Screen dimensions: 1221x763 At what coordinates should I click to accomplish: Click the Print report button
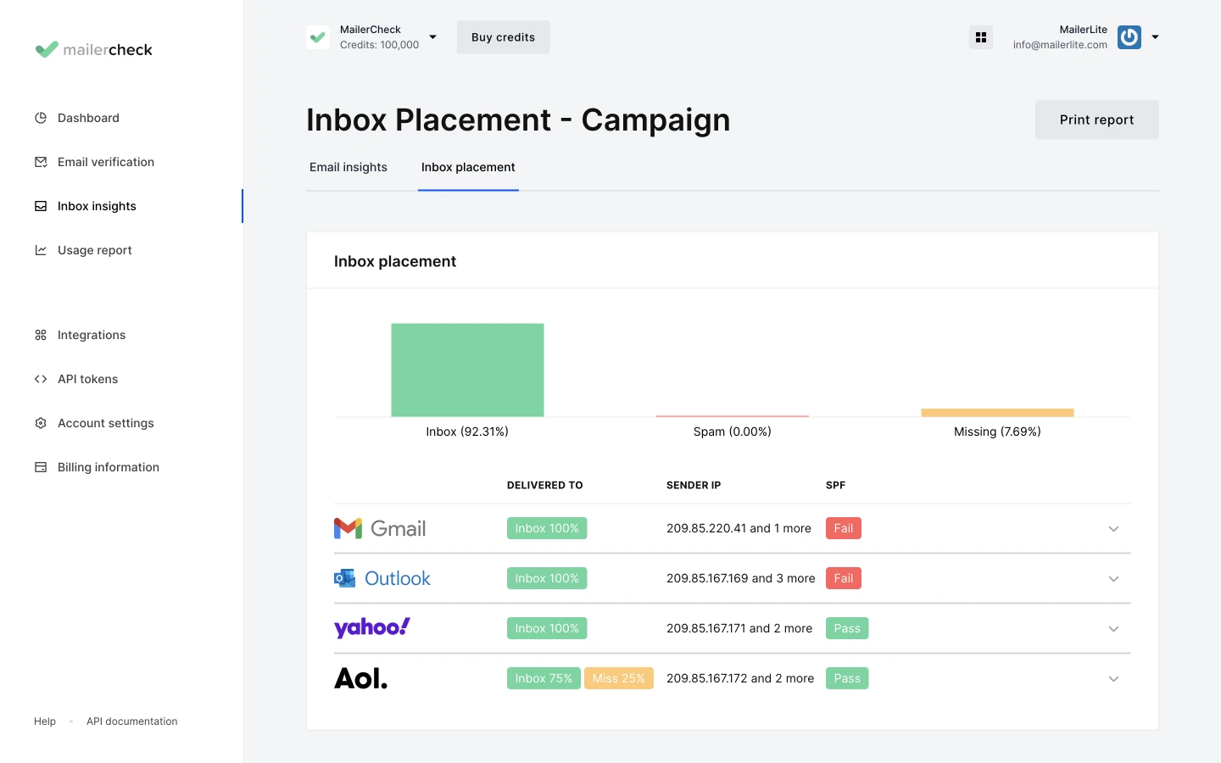click(1096, 120)
